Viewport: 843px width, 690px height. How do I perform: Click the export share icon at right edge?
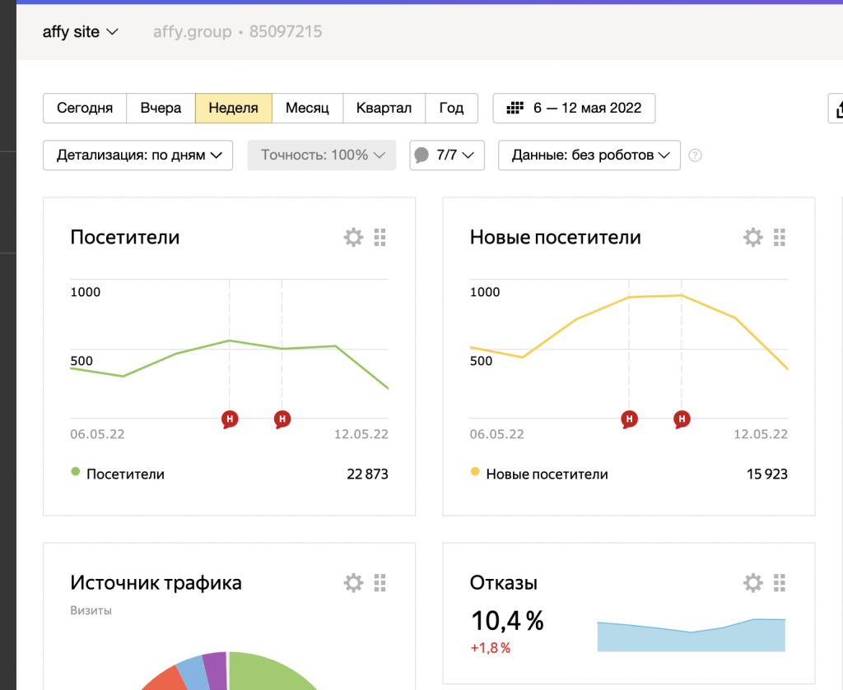[837, 109]
